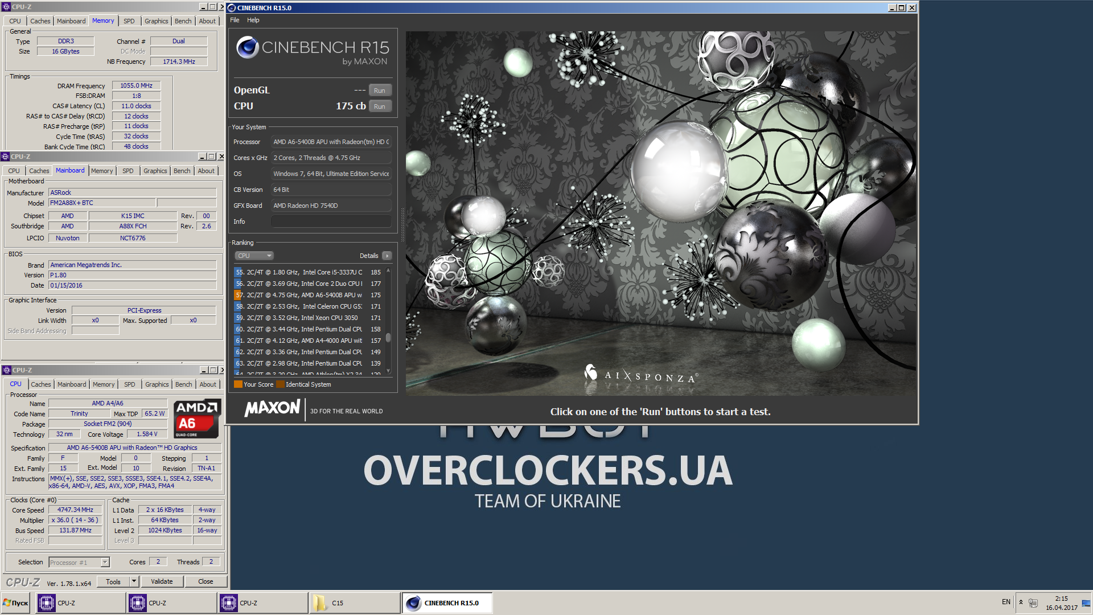
Task: Open the first CPU-Z taskbar button
Action: (81, 603)
